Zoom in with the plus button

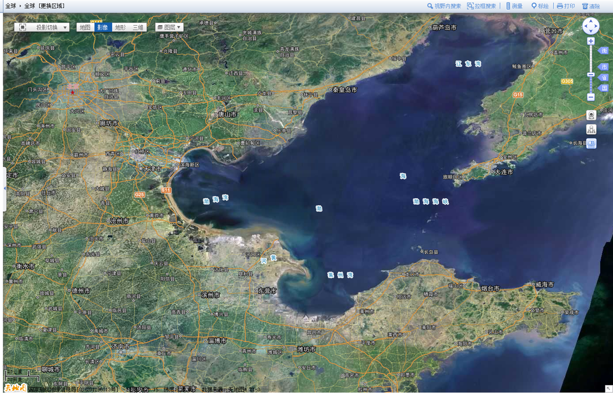tap(591, 41)
